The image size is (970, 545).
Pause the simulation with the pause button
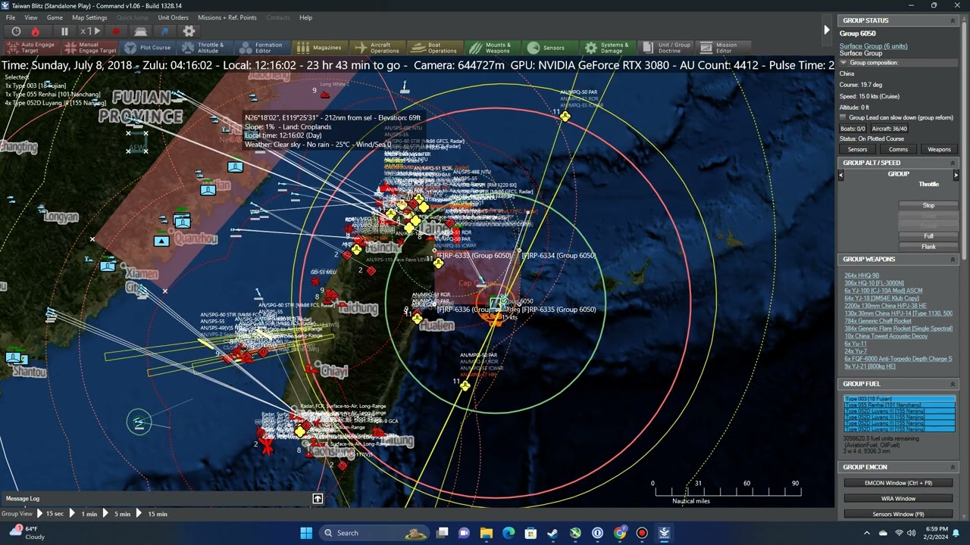(64, 32)
